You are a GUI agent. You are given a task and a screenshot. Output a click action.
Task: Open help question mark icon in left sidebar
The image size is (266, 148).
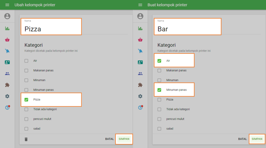[x=7, y=107]
